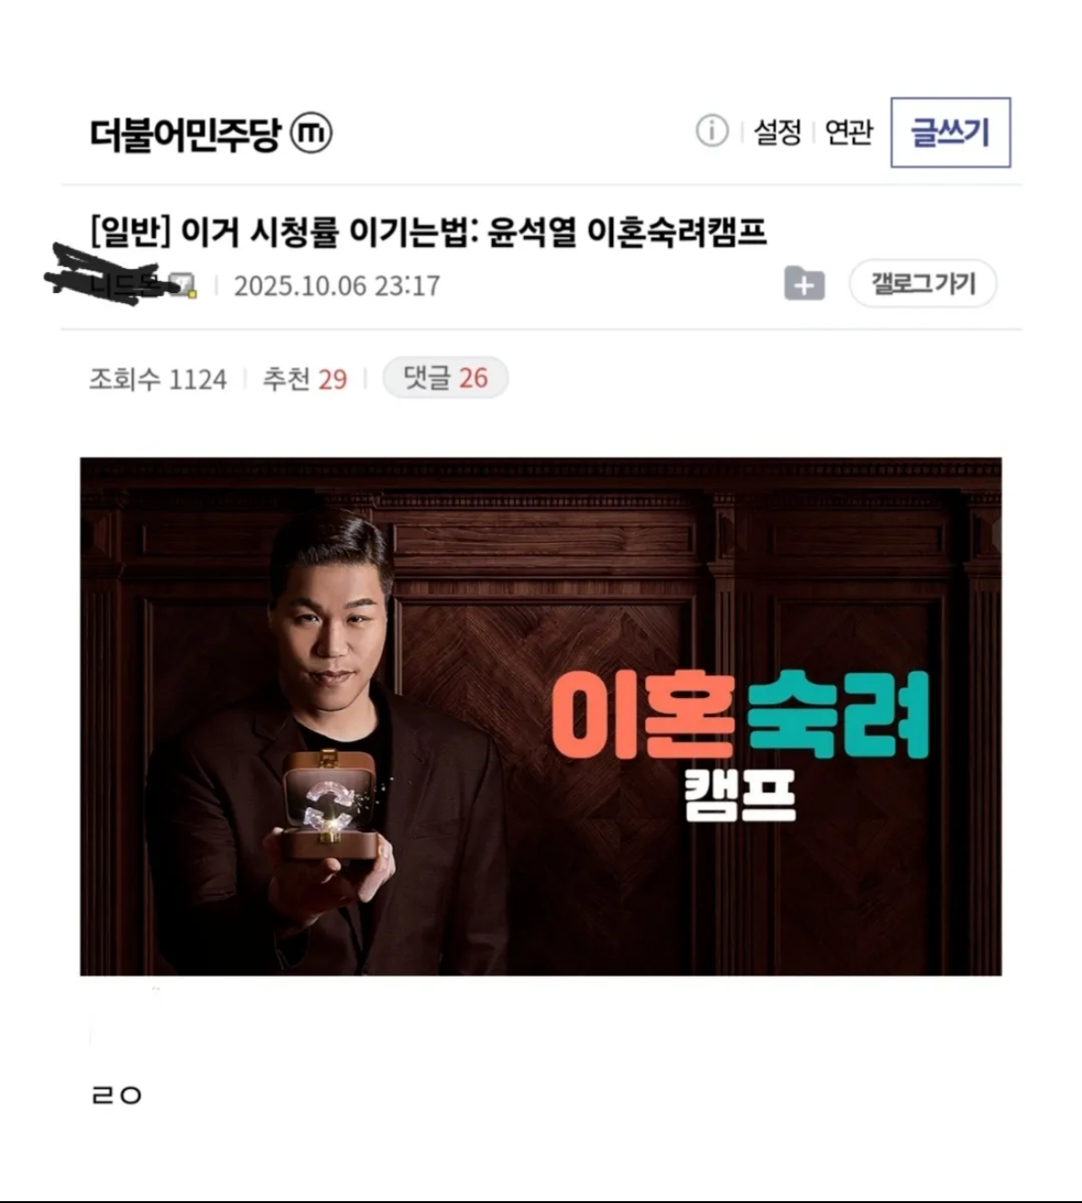The width and height of the screenshot is (1082, 1203).
Task: Click the post title about 이혼숙려캠프
Action: 428,230
